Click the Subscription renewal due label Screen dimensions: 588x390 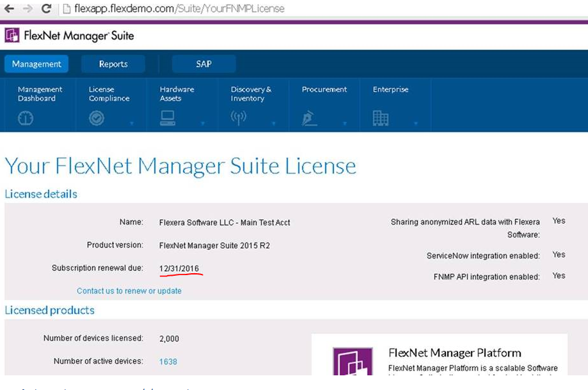click(x=97, y=268)
